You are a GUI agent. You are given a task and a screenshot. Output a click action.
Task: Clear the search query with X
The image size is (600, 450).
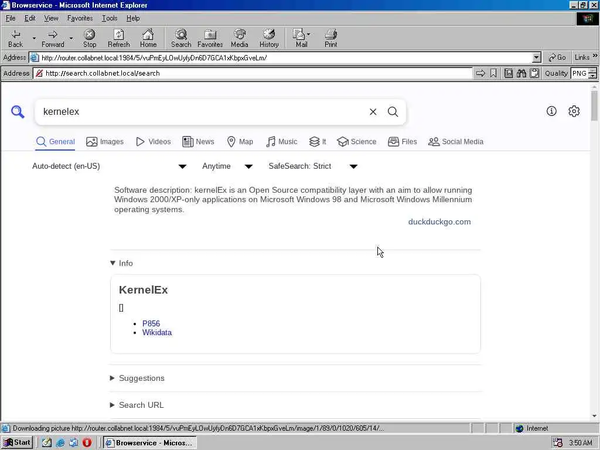[373, 112]
